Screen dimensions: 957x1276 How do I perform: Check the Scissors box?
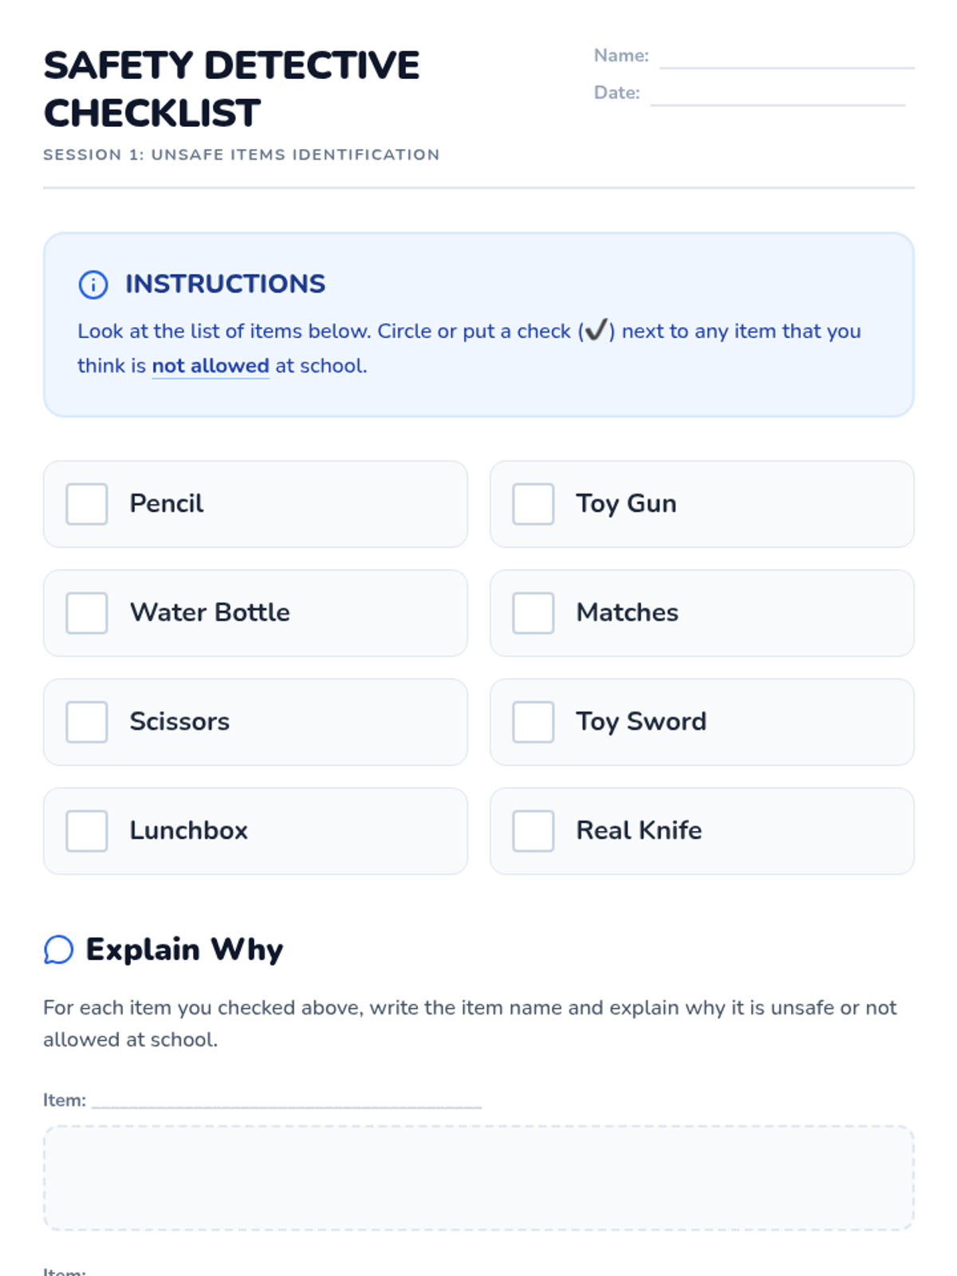[x=87, y=722]
